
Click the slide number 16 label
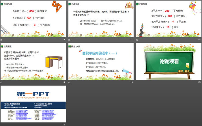[64, 124]
